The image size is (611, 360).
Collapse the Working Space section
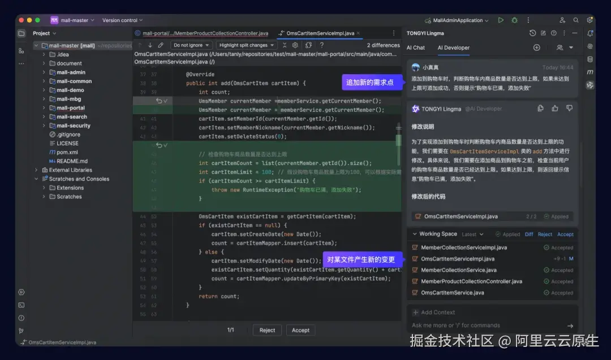point(415,234)
